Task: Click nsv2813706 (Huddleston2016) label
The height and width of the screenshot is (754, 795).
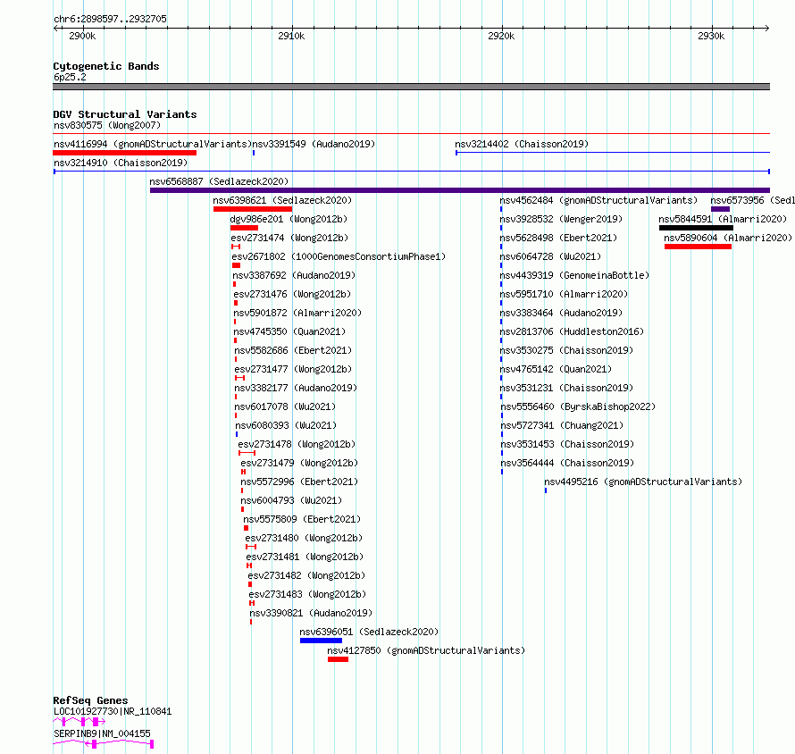Action: (x=572, y=331)
